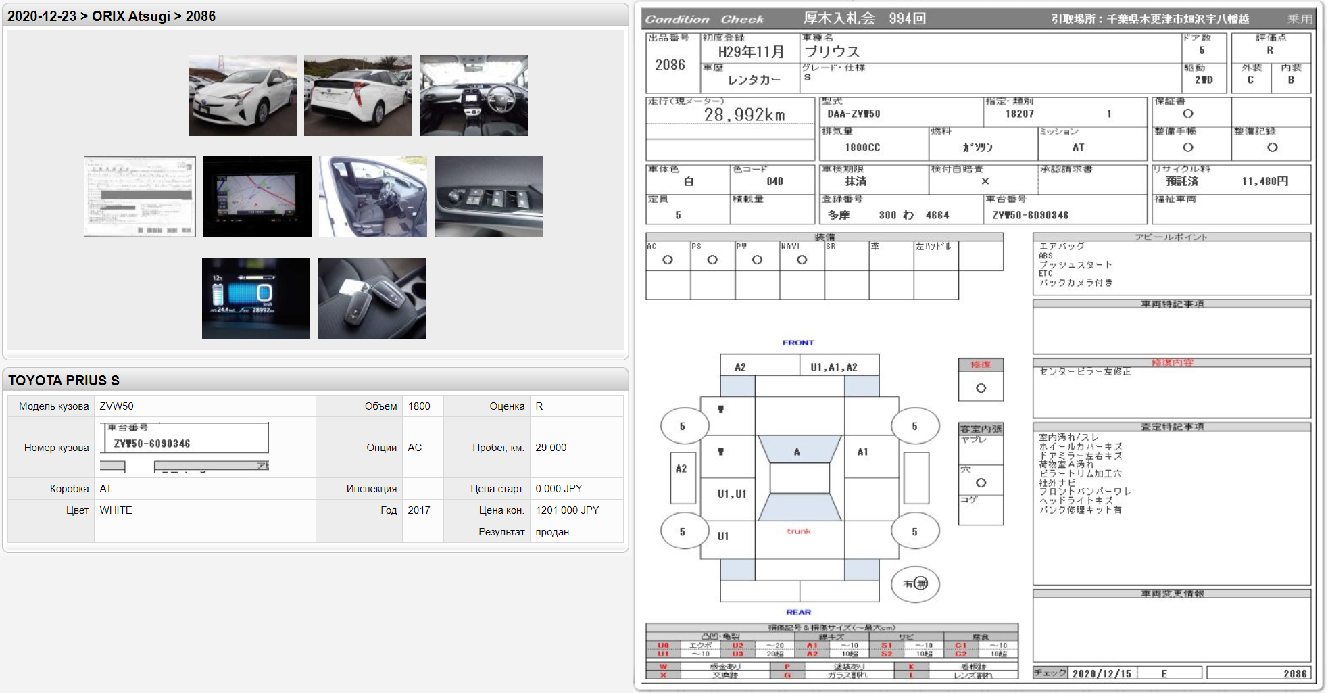Click the 29 000 mileage value

(x=551, y=448)
